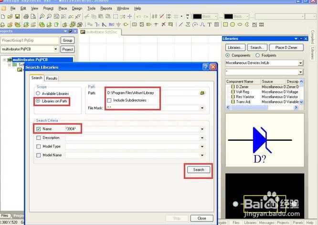
Task: Open Miscellaneous Devices.IntLib library dropdown
Action: [x=300, y=63]
